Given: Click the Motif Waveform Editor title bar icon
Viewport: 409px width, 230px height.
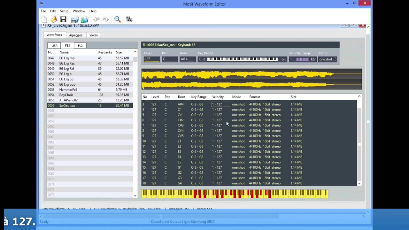Looking at the screenshot, I should (x=42, y=4).
